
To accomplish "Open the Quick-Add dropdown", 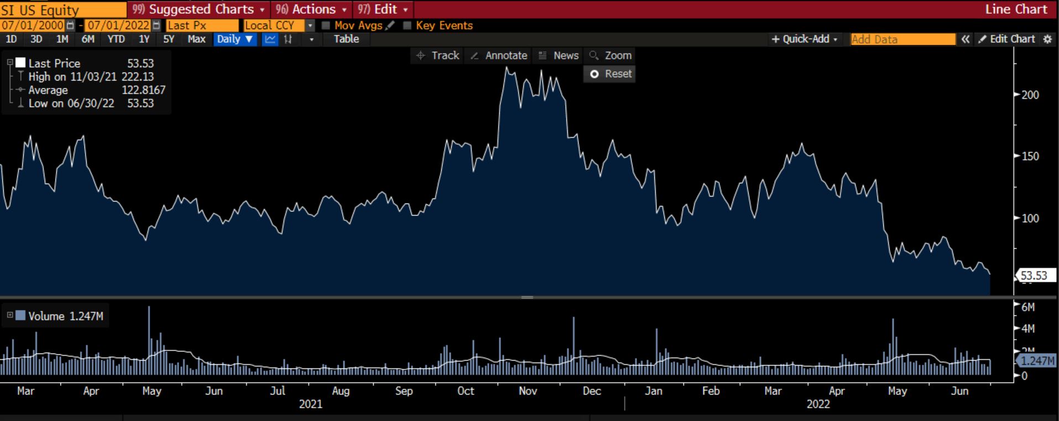I will [x=805, y=39].
